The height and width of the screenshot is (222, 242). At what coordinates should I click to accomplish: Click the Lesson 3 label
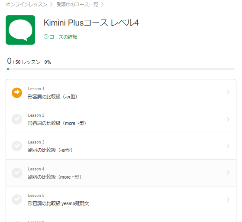point(36,142)
